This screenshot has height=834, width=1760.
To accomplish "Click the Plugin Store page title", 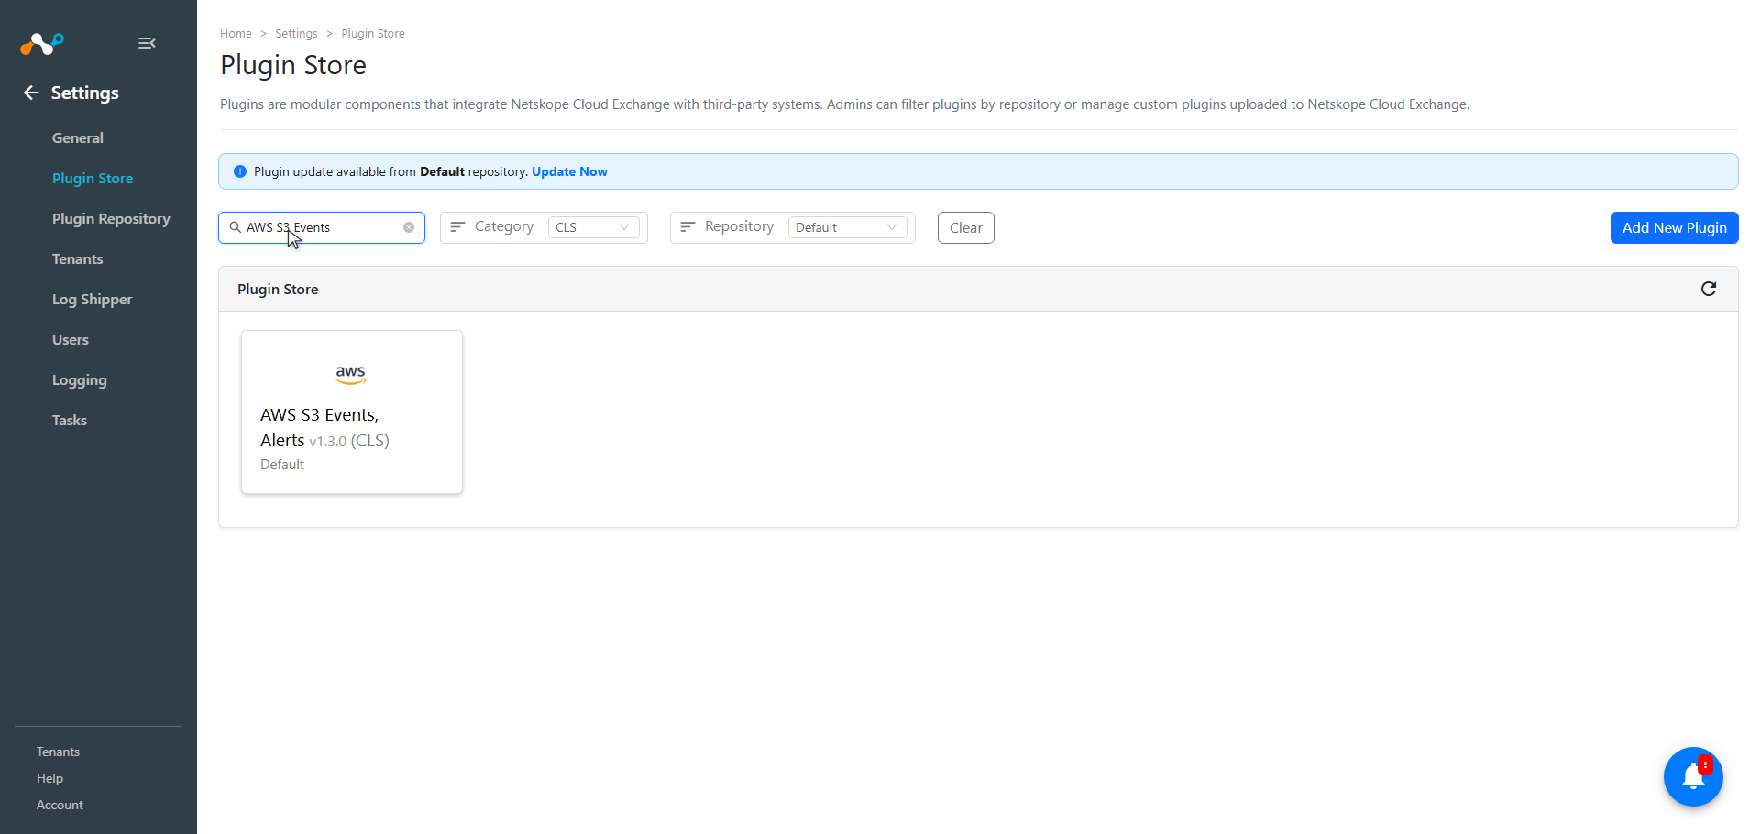I will click(x=293, y=65).
